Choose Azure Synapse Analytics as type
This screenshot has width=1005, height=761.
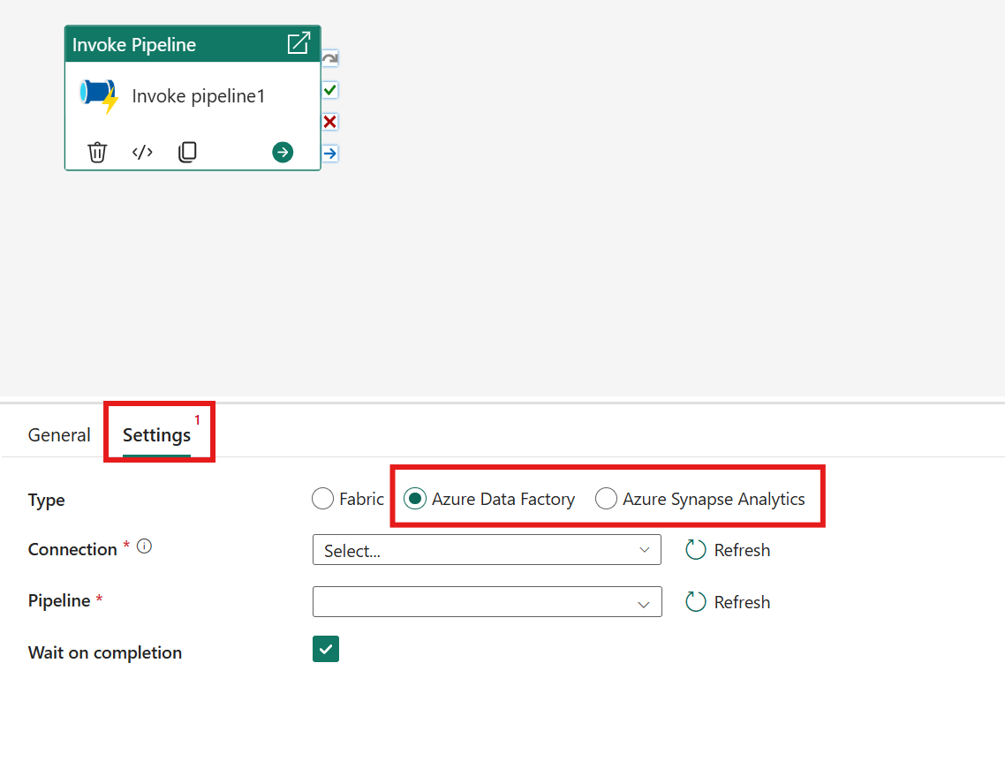click(x=606, y=498)
